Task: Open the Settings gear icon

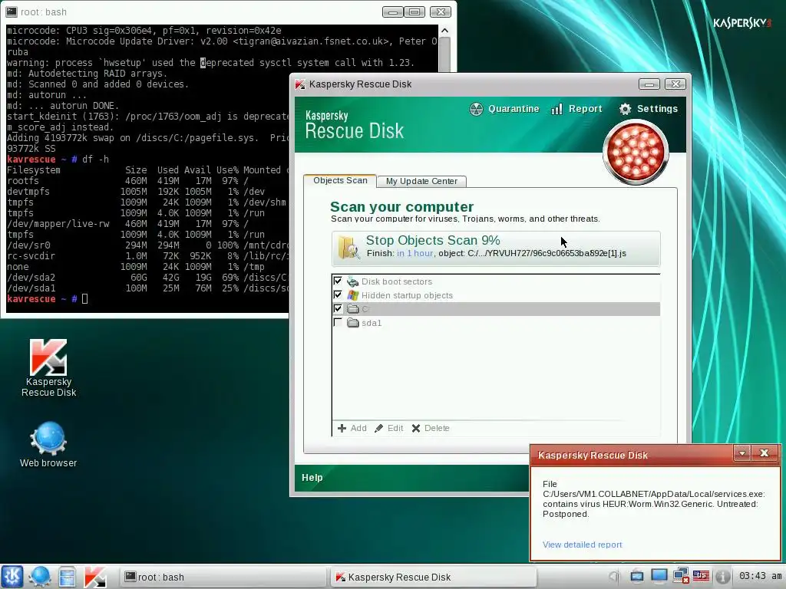Action: [625, 109]
